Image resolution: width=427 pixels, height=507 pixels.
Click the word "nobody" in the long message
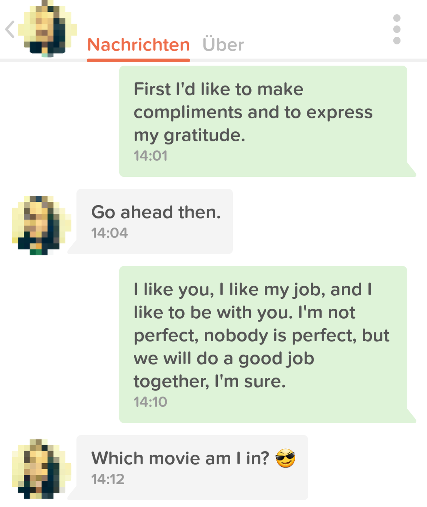(x=236, y=336)
